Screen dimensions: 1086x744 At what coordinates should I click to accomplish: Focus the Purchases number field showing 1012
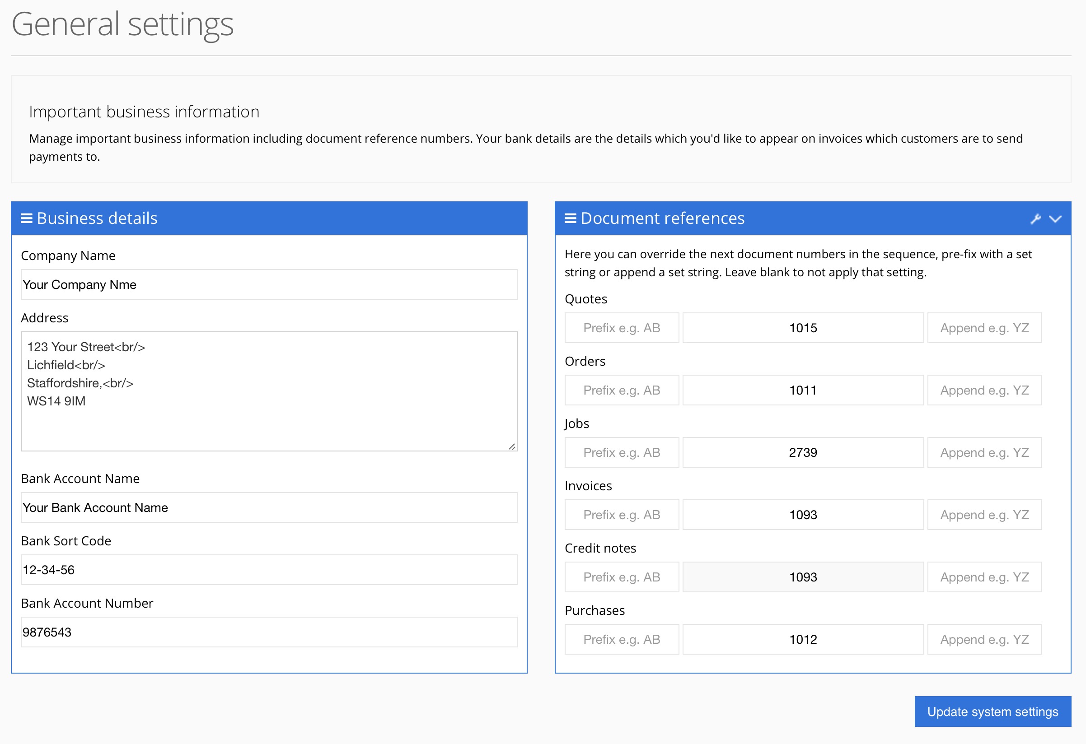click(x=802, y=639)
